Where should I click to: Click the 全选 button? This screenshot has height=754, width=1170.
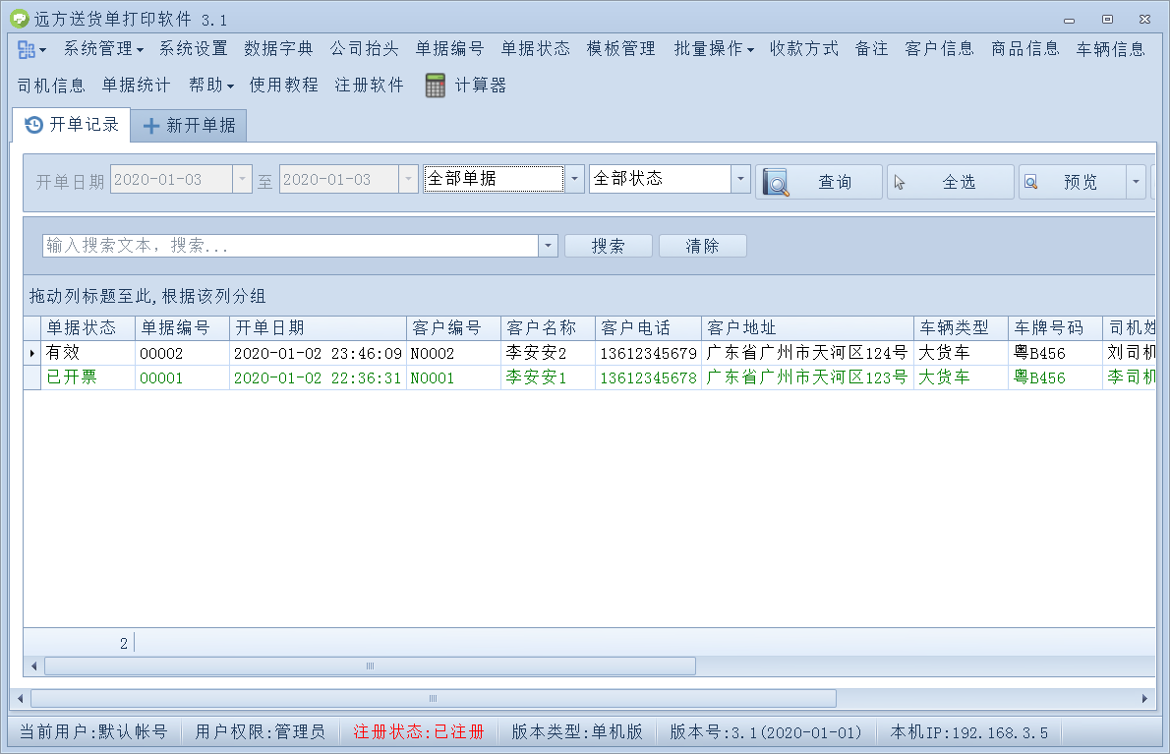coord(950,182)
